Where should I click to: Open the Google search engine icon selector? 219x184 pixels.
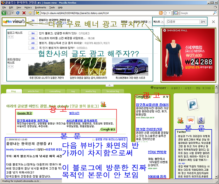(176, 13)
